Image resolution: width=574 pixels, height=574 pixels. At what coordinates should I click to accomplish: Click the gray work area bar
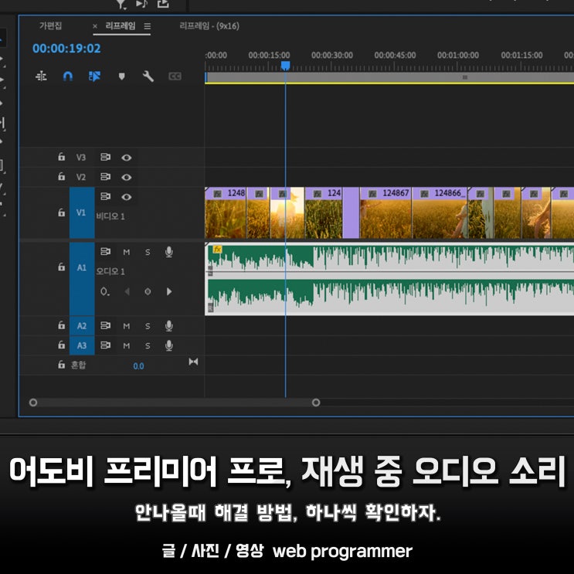pyautogui.click(x=389, y=77)
